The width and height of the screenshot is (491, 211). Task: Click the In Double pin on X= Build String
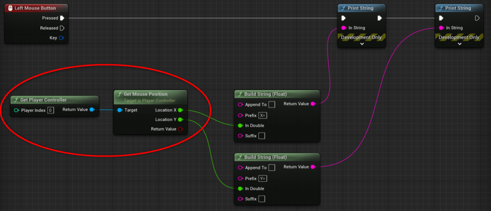(x=240, y=126)
